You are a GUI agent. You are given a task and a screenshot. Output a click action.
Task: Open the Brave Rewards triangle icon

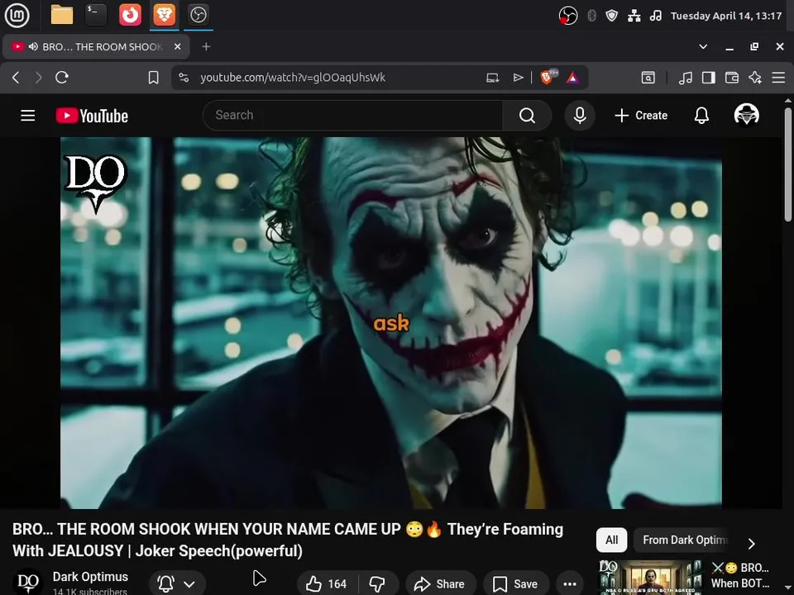click(x=572, y=78)
